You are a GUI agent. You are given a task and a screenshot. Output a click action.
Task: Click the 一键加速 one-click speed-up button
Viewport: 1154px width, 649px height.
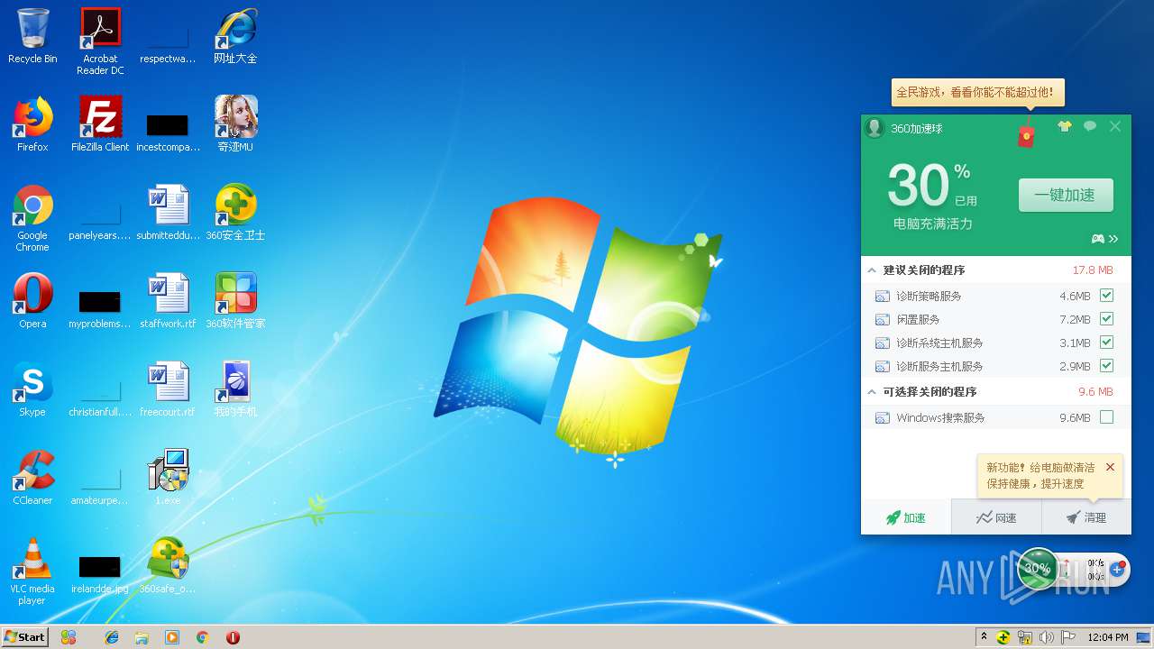click(x=1066, y=196)
